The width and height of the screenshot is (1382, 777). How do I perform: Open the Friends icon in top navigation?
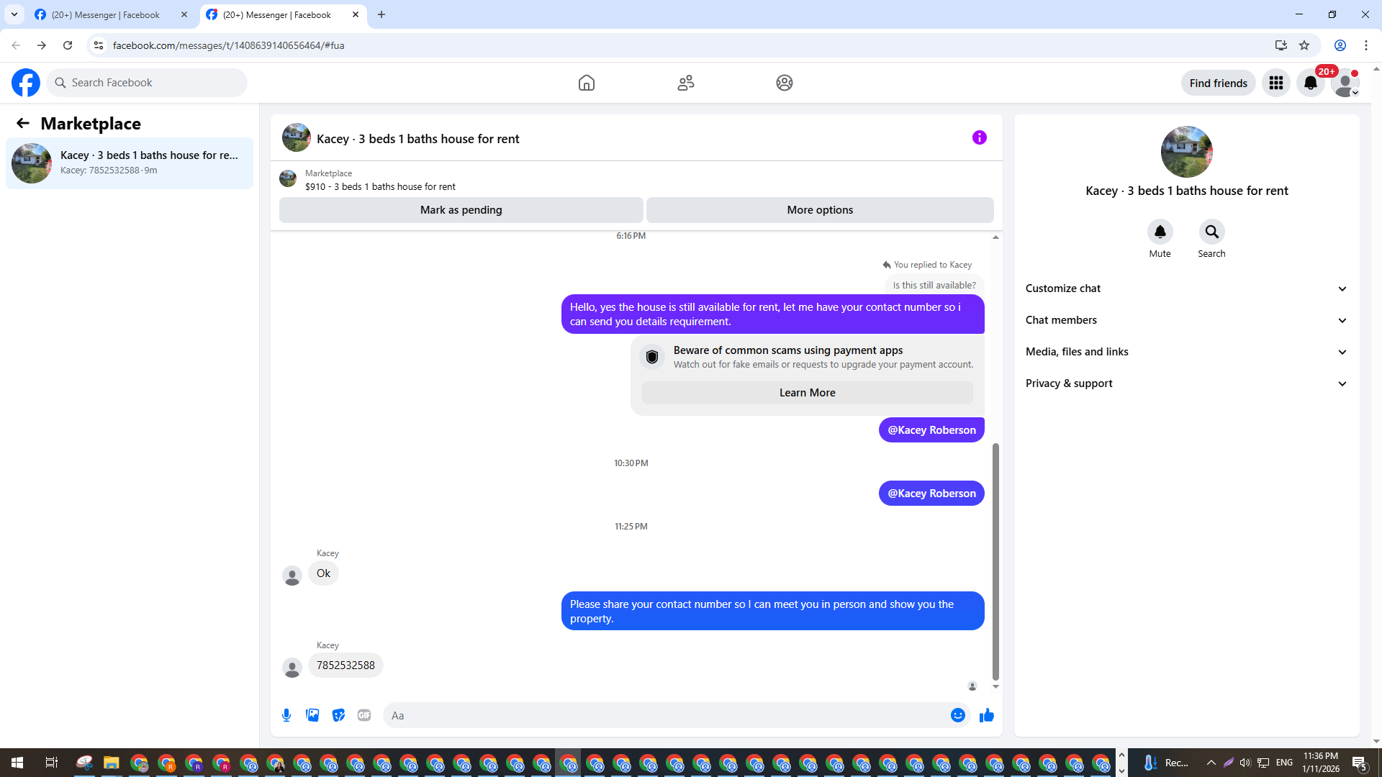click(686, 83)
